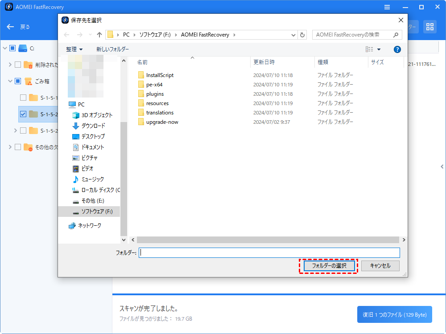This screenshot has width=446, height=334.
Task: Expand the address bar history dropdown
Action: tap(293, 35)
